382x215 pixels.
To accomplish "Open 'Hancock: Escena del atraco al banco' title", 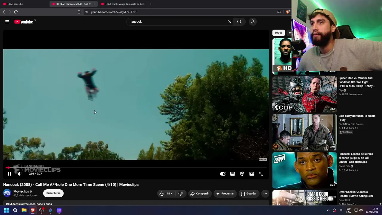I will pyautogui.click(x=356, y=158).
